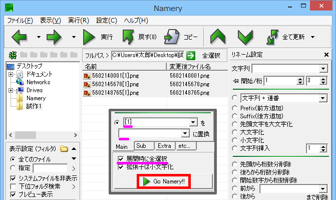Open the ファイル(F) menu
This screenshot has height=200, width=336.
tap(20, 21)
